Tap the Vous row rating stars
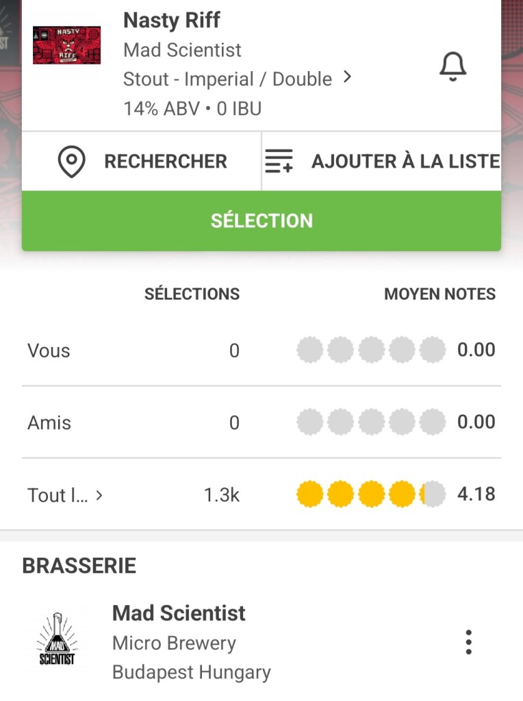This screenshot has height=701, width=523. tap(370, 350)
